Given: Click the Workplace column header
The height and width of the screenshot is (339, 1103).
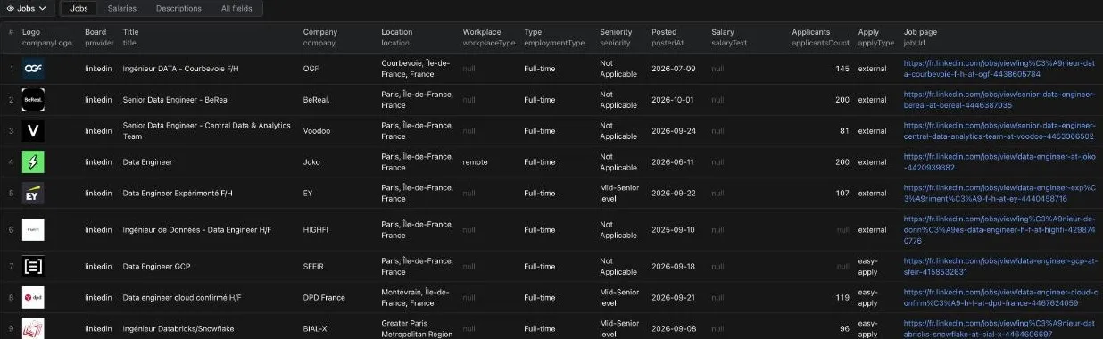Looking at the screenshot, I should click(488, 37).
